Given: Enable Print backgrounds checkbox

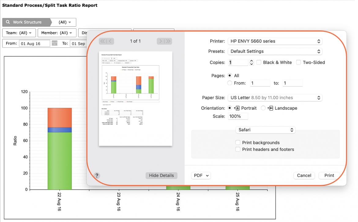Looking at the screenshot, I should click(x=238, y=143).
